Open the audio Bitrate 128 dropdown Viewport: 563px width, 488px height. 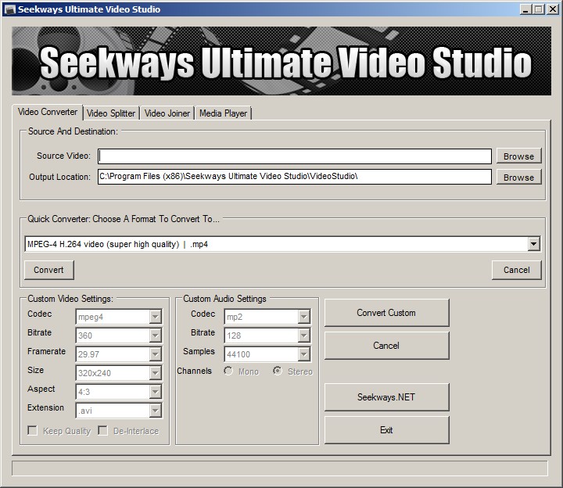(x=303, y=335)
